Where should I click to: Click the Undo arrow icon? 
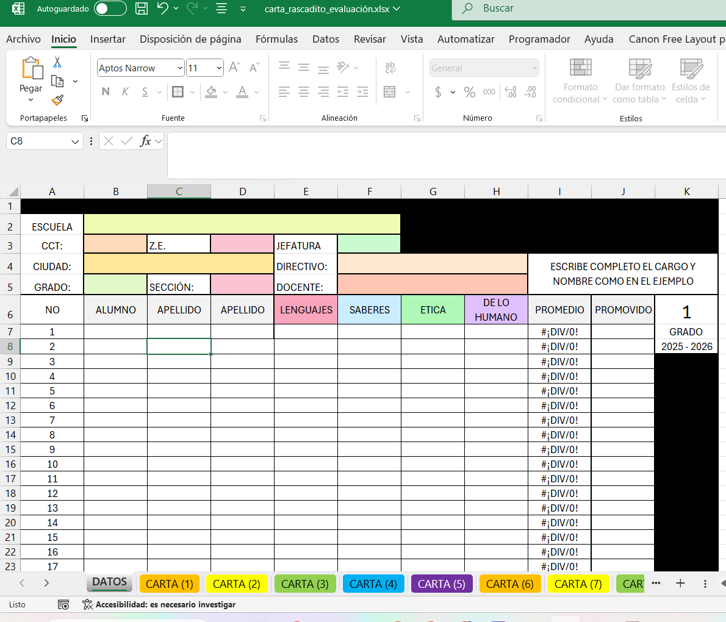[x=162, y=9]
